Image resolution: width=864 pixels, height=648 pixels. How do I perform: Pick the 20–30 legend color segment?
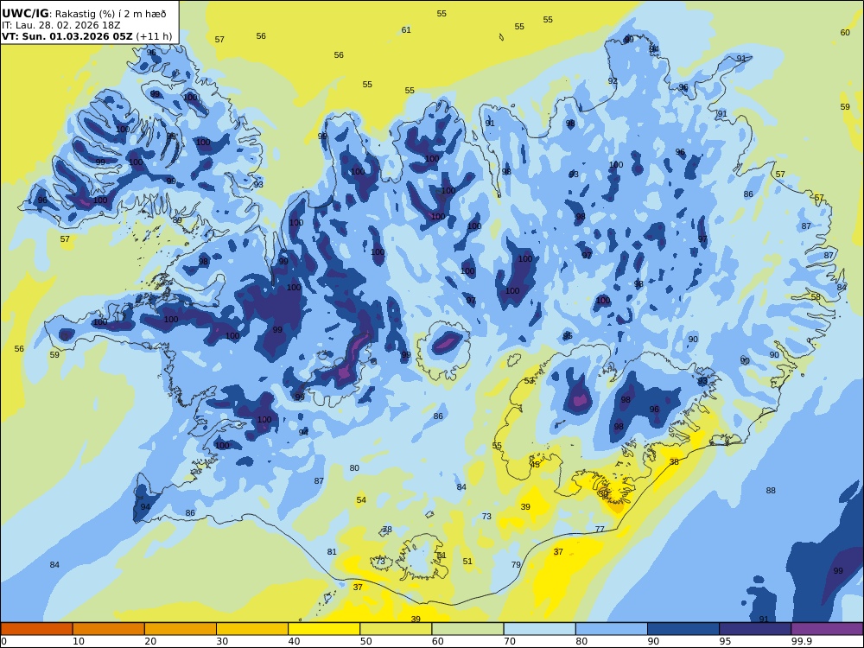tap(181, 629)
